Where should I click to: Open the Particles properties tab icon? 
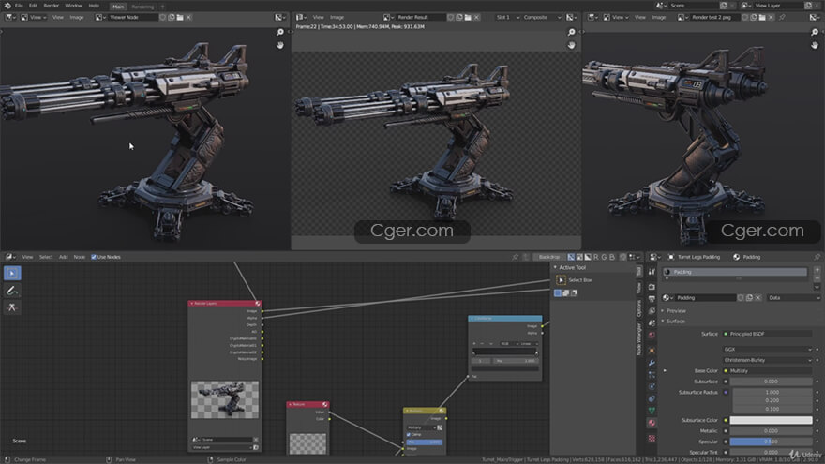click(652, 375)
